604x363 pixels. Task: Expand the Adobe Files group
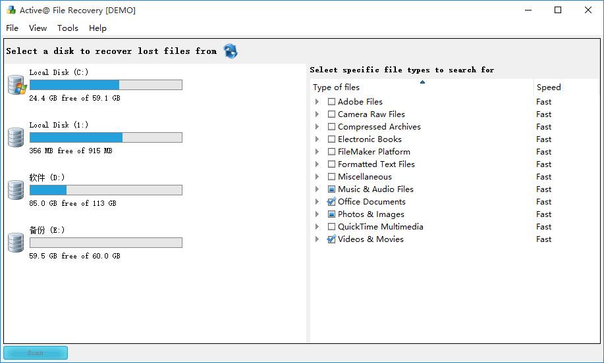317,101
